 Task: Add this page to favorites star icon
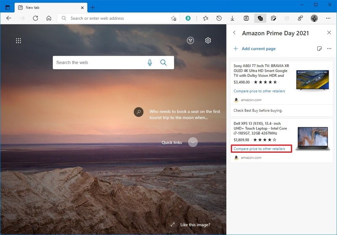174,18
